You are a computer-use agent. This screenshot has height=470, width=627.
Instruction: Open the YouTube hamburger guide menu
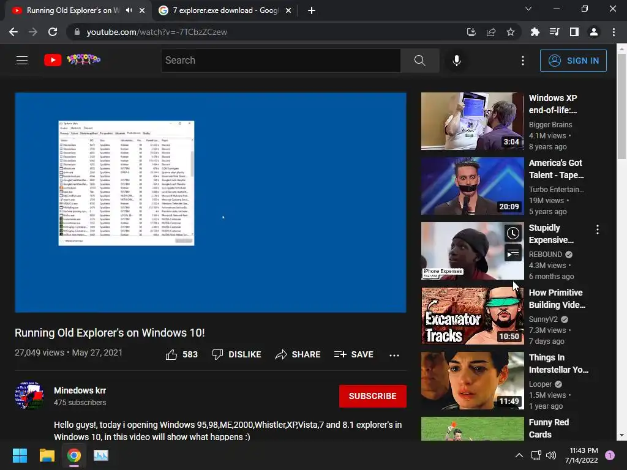[22, 61]
